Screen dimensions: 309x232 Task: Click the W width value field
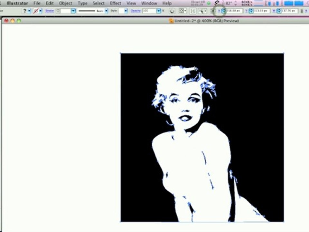[289, 11]
